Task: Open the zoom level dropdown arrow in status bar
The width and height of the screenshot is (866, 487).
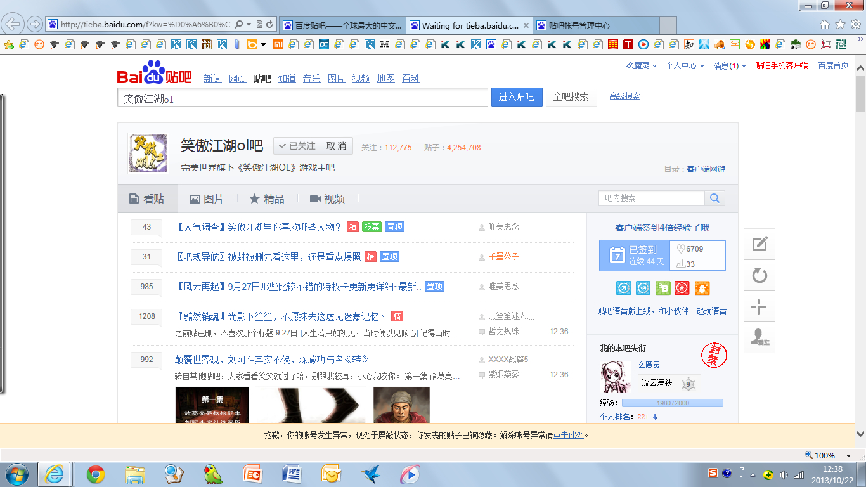Action: pos(848,455)
